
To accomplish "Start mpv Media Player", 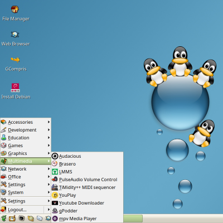I will (x=87, y=219).
